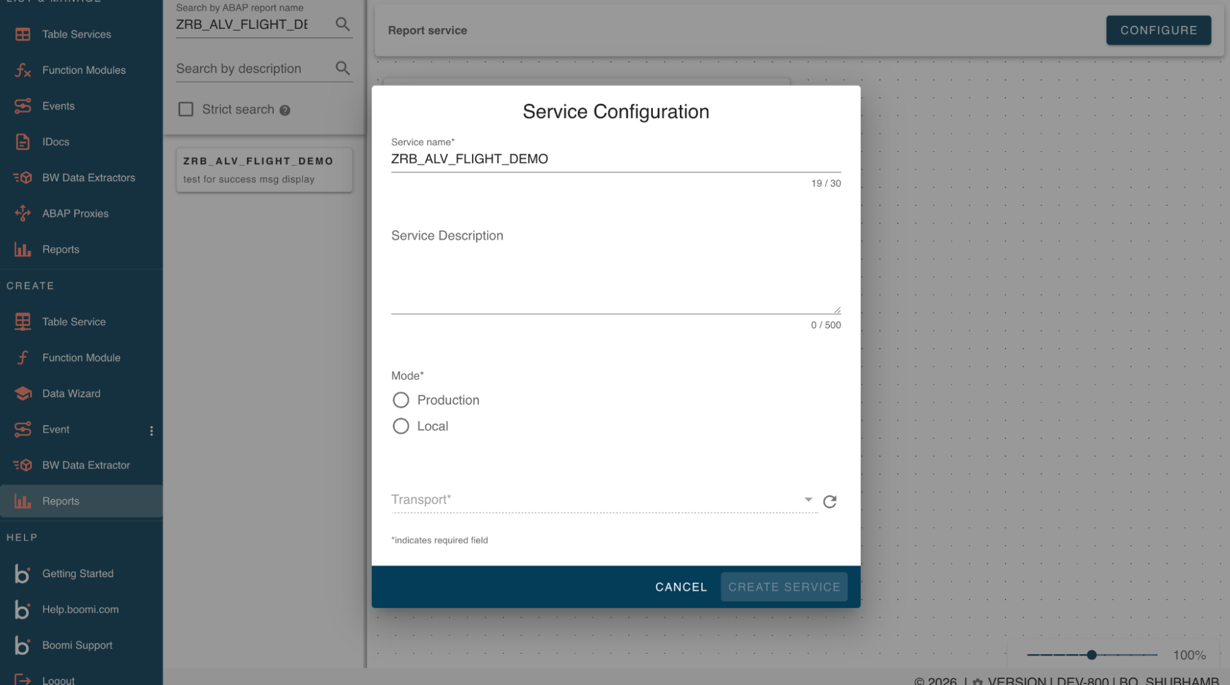Click the Boomi Support icon
This screenshot has height=685, width=1230.
click(x=23, y=645)
